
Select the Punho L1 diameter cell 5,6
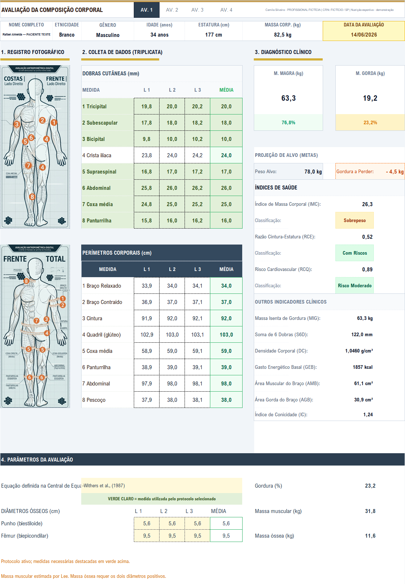tap(146, 523)
